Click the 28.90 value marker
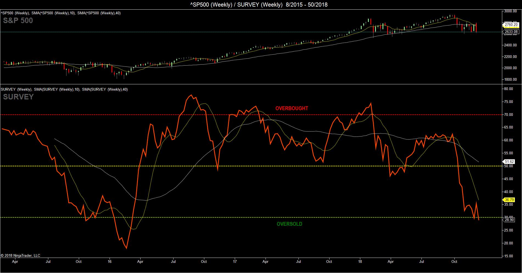The height and width of the screenshot is (273, 522). pos(509,220)
